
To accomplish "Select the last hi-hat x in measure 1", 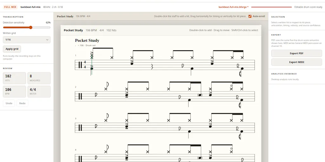I will point(242,58).
